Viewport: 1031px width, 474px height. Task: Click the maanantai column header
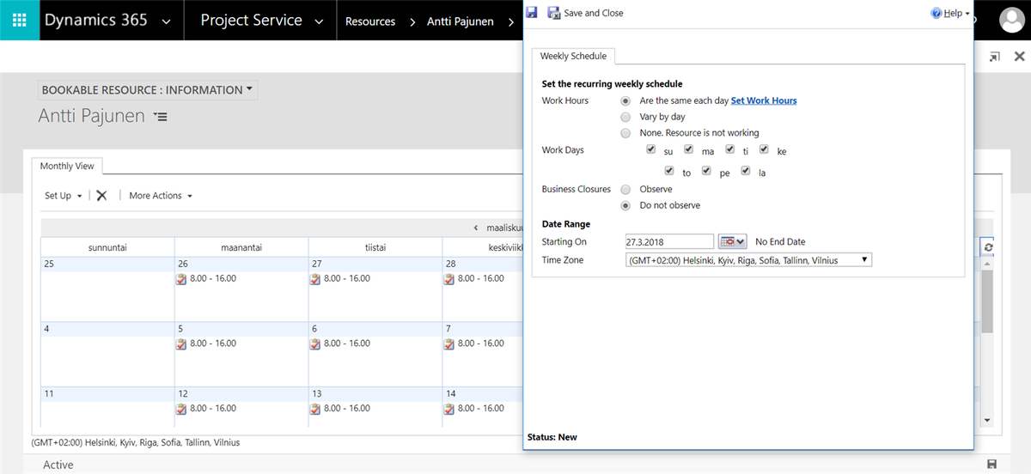pos(241,247)
